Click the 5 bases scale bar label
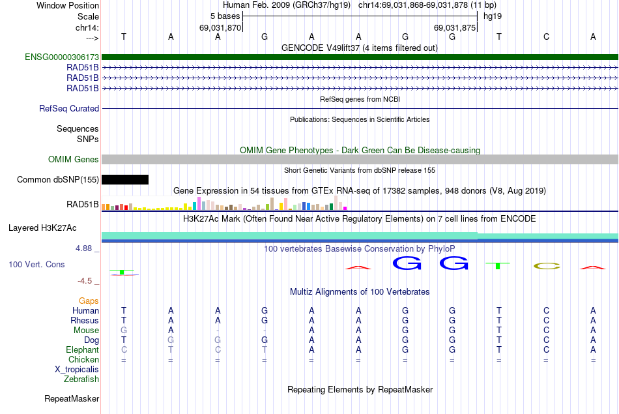Viewport: 619px width, 414px height. point(225,16)
